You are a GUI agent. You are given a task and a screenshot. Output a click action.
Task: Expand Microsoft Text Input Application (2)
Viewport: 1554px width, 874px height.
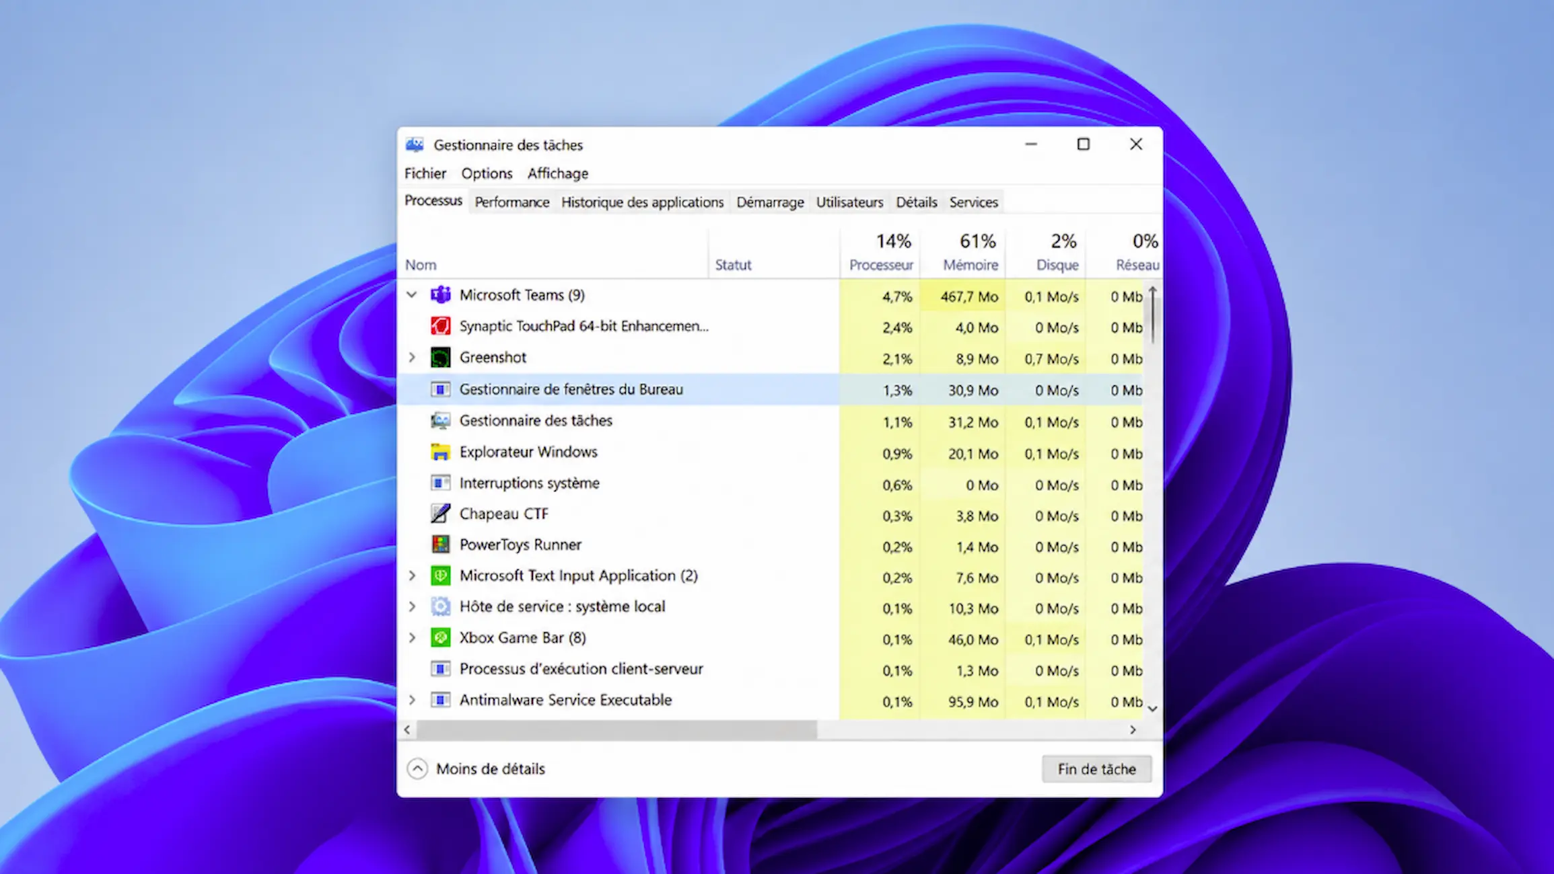(x=412, y=575)
